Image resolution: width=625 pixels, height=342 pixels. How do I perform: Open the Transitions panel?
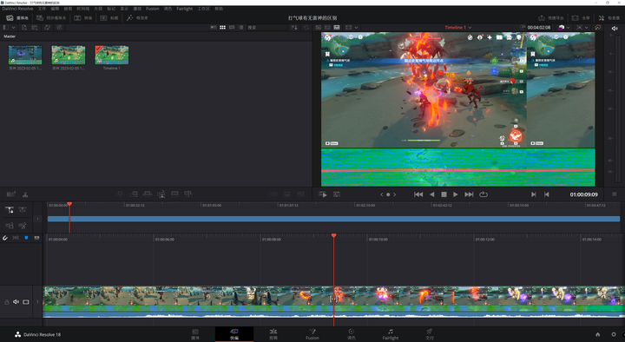(x=83, y=18)
